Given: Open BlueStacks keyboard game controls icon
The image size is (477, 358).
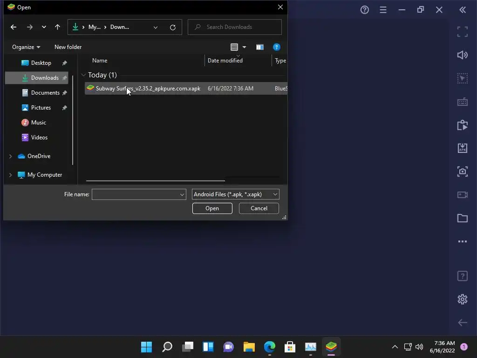Looking at the screenshot, I should [x=462, y=102].
